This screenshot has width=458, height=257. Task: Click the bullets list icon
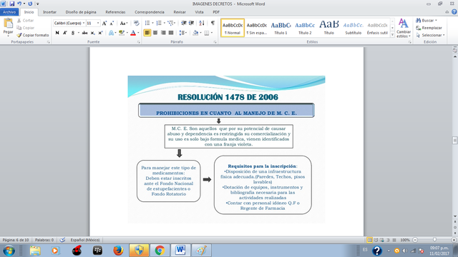point(147,23)
